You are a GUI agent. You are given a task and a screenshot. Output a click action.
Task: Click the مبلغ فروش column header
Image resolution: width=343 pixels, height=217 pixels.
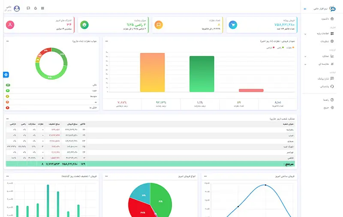coord(72,124)
